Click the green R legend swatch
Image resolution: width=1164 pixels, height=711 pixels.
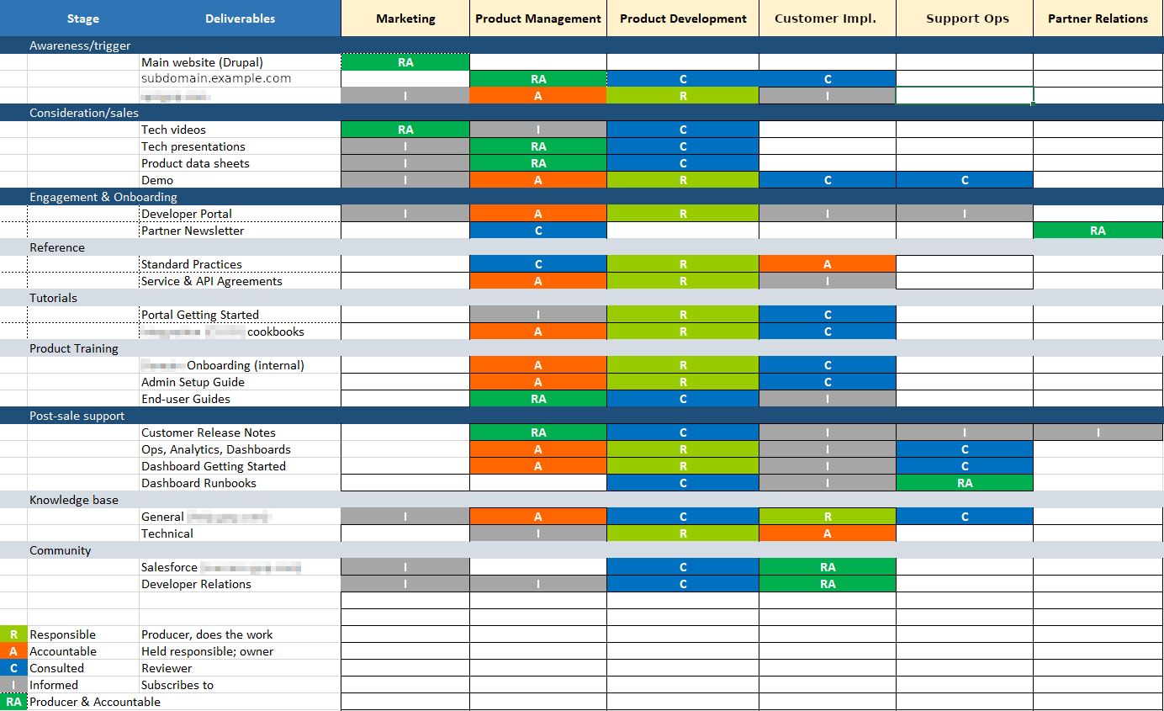click(x=13, y=634)
